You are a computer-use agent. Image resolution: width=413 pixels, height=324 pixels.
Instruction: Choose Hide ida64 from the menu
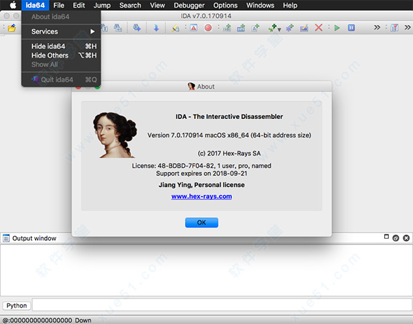tap(61, 46)
